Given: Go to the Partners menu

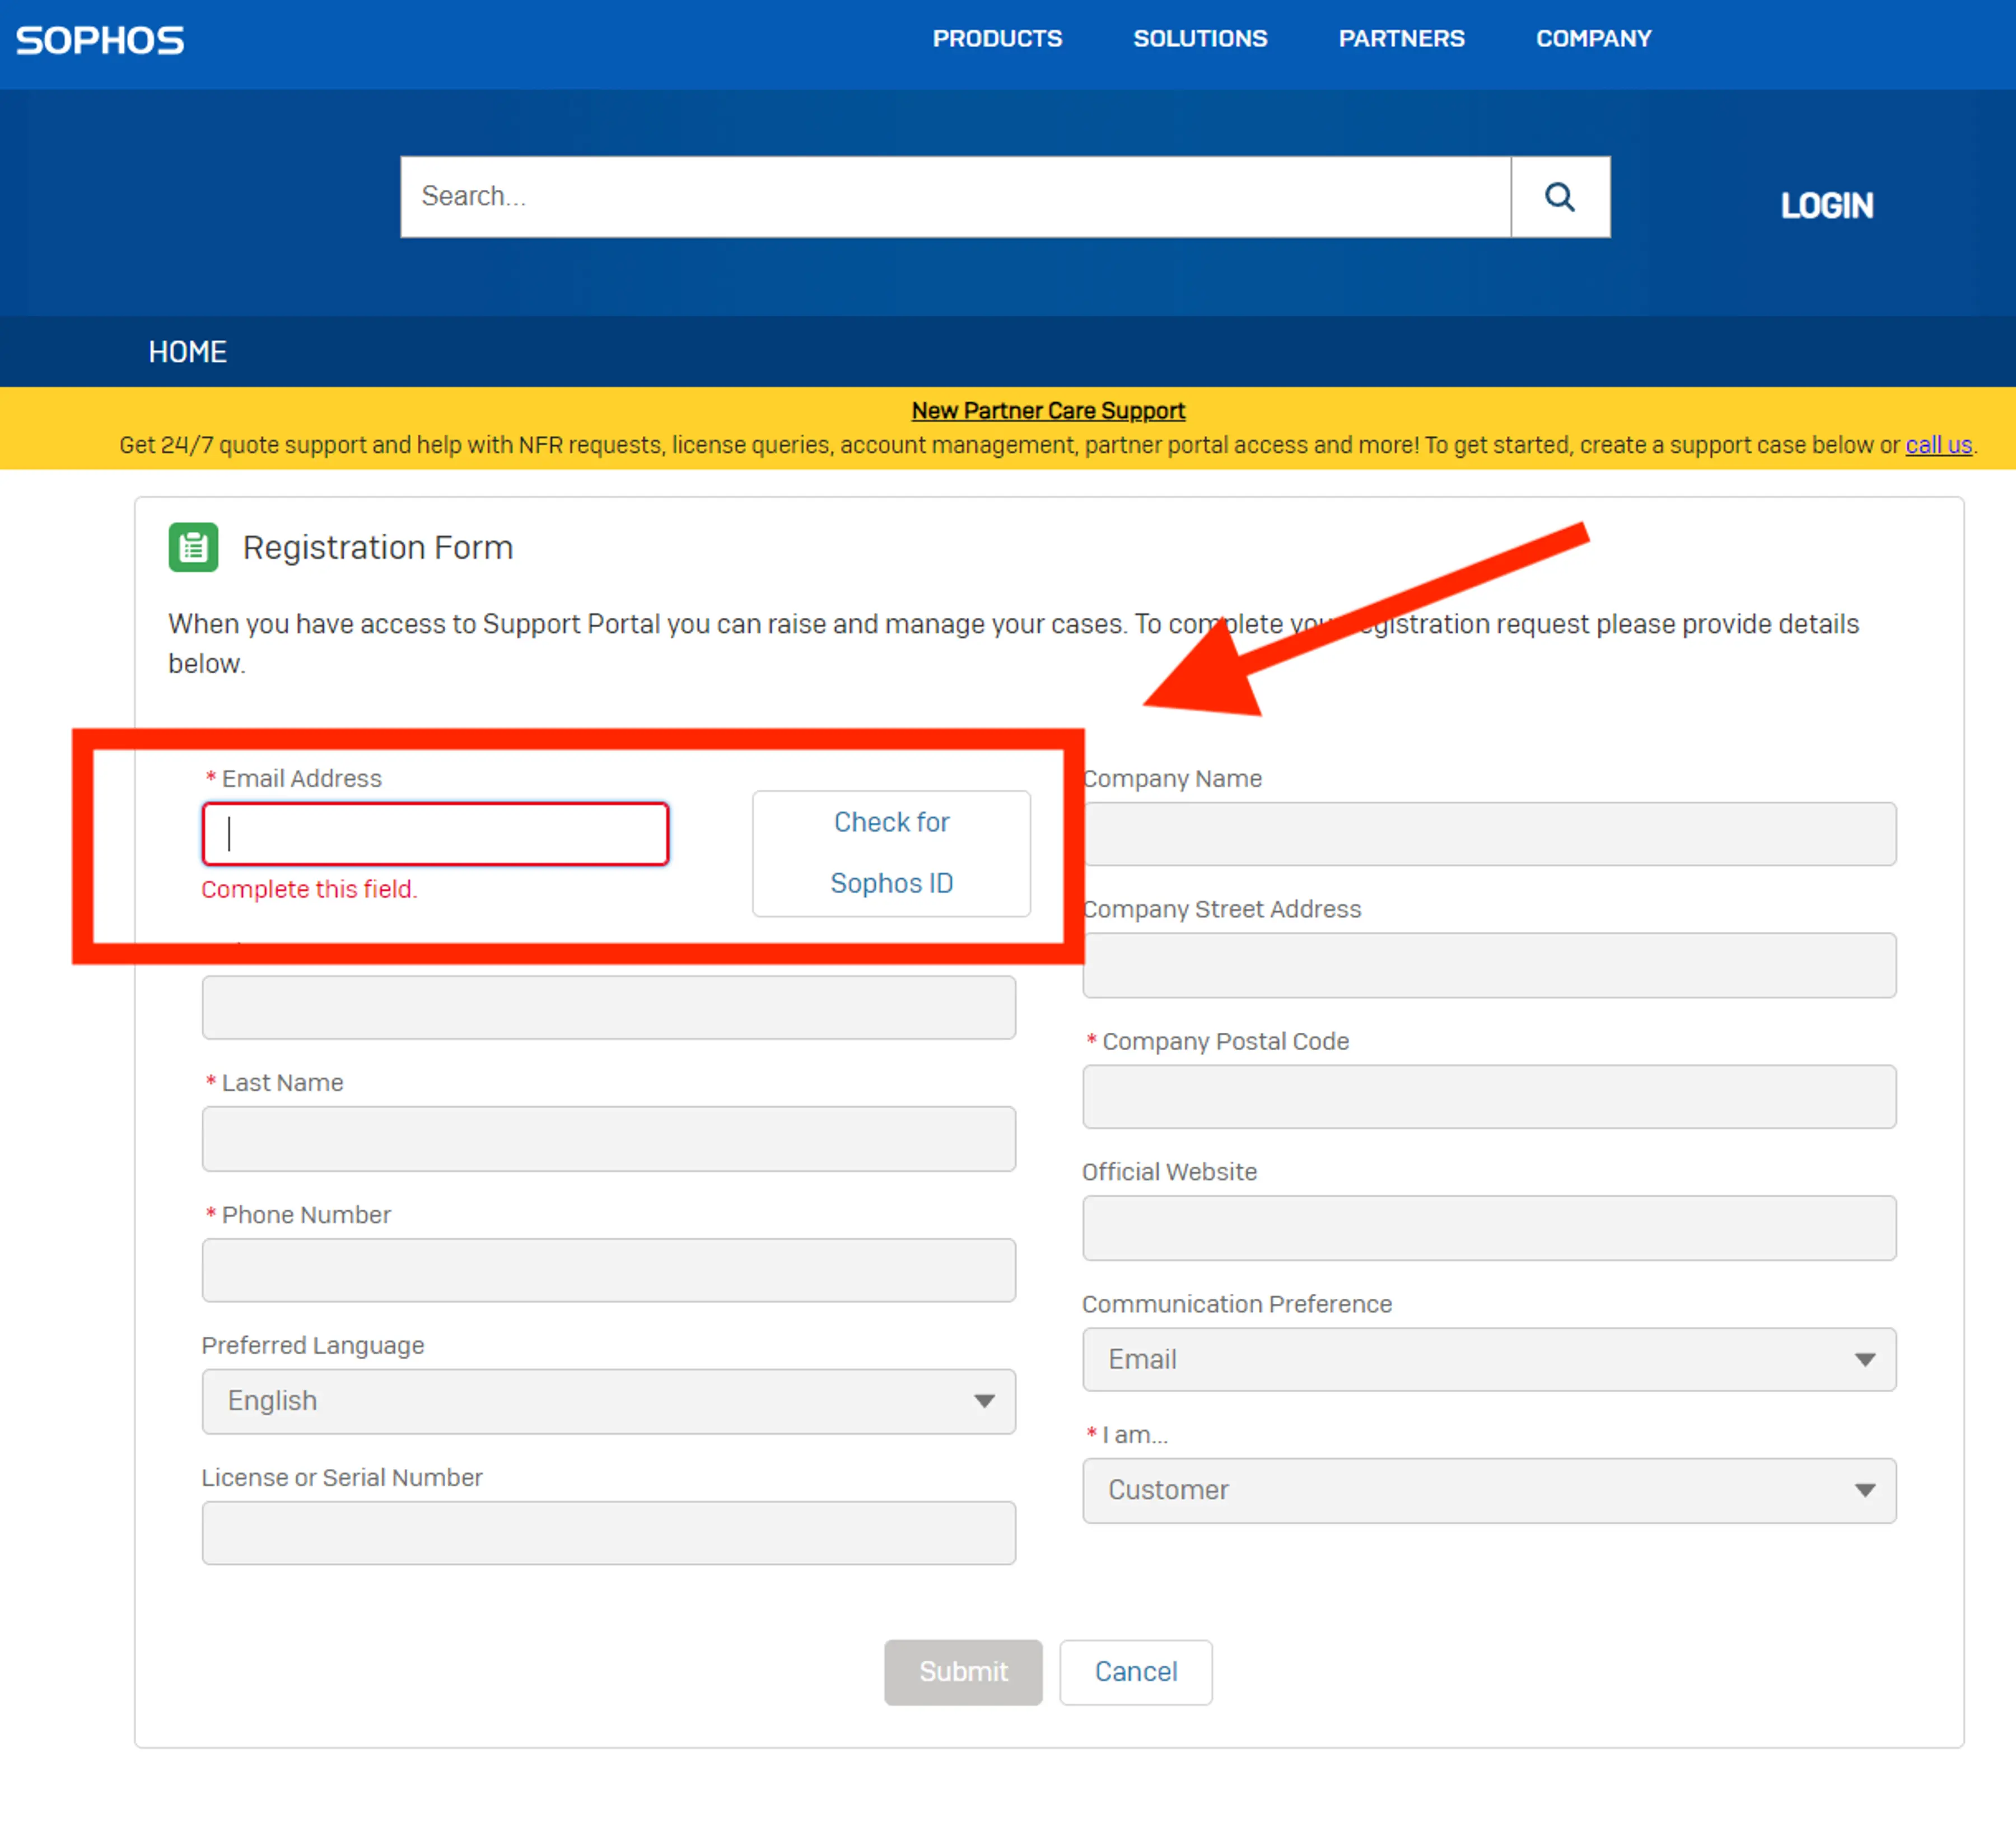Looking at the screenshot, I should coord(1401,39).
